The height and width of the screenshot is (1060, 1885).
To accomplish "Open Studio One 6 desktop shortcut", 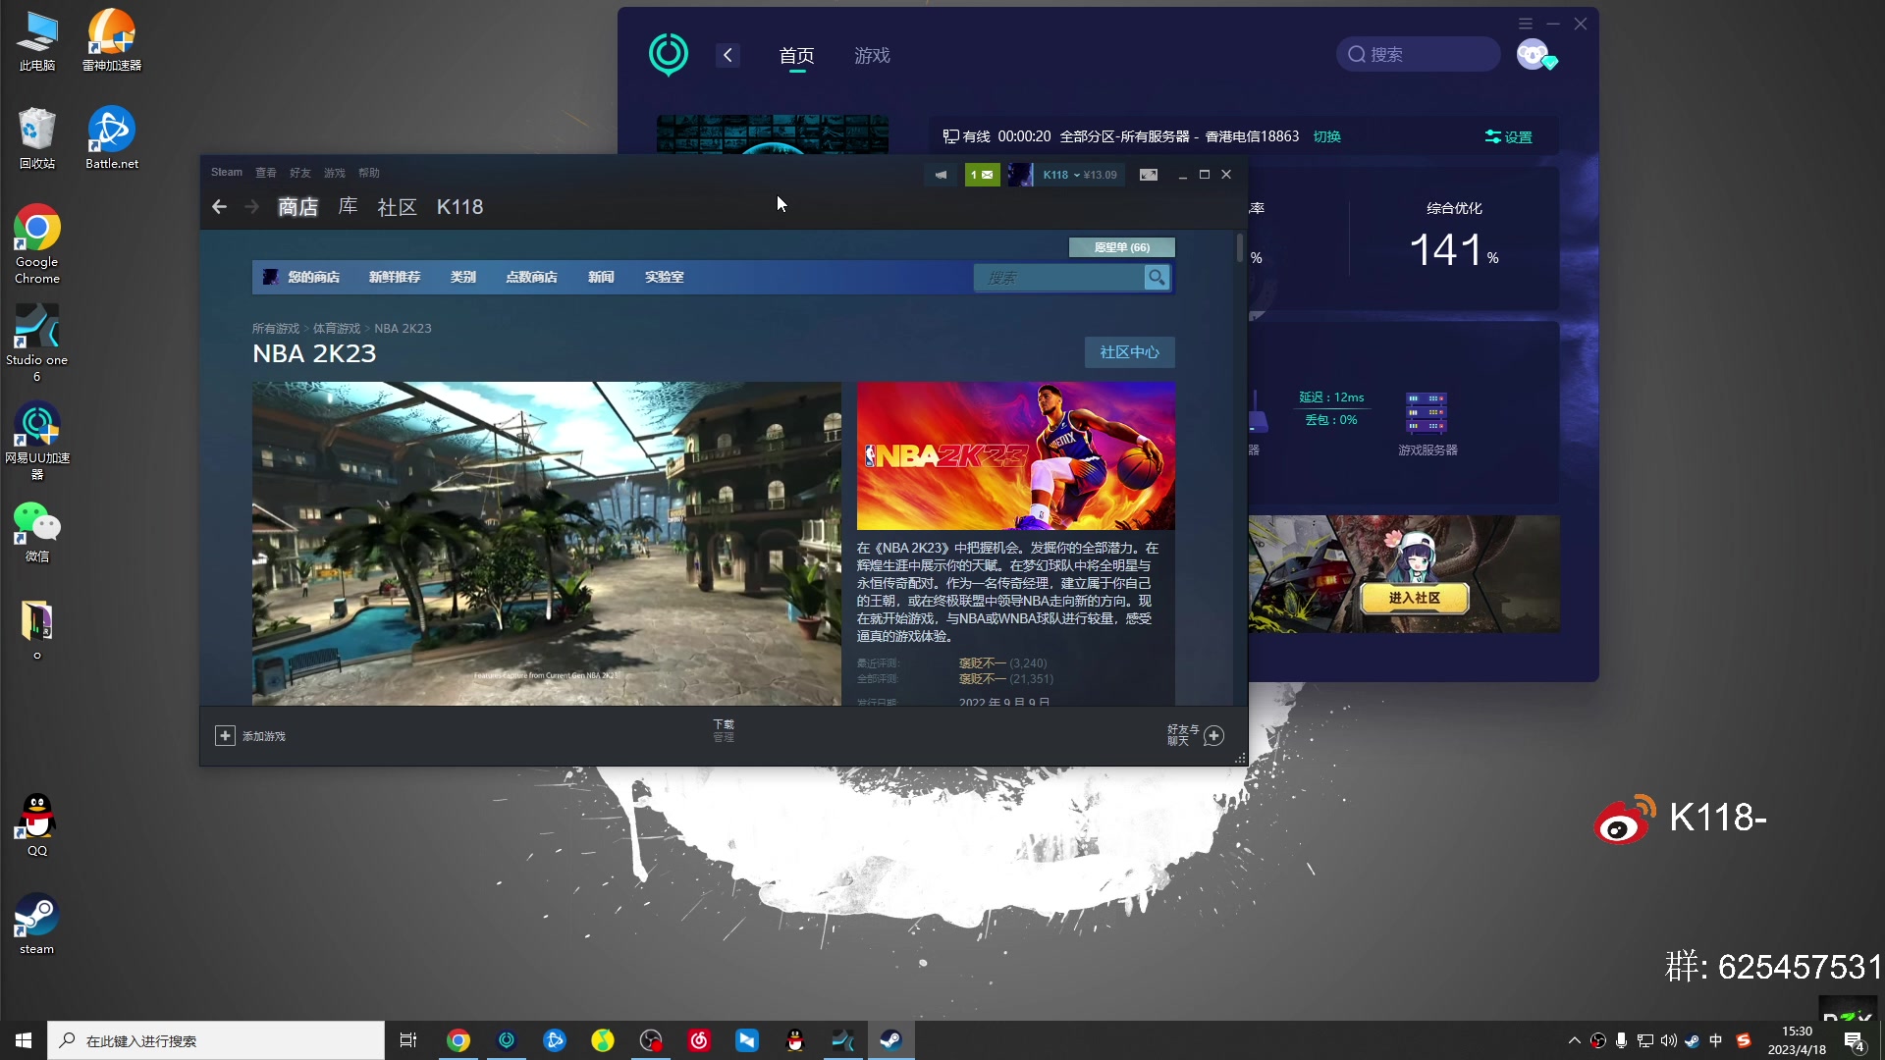I will coord(37,343).
